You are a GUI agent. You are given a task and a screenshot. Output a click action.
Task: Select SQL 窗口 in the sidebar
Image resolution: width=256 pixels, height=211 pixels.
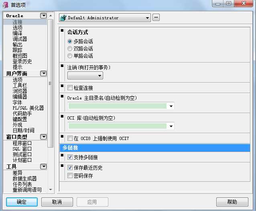22,149
